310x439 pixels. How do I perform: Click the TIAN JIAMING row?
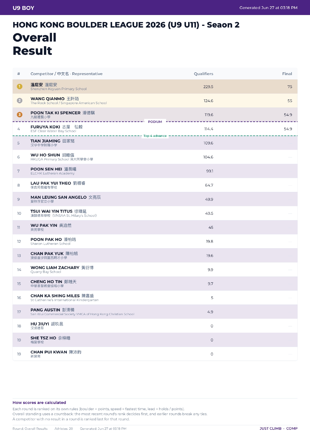tap(155, 143)
